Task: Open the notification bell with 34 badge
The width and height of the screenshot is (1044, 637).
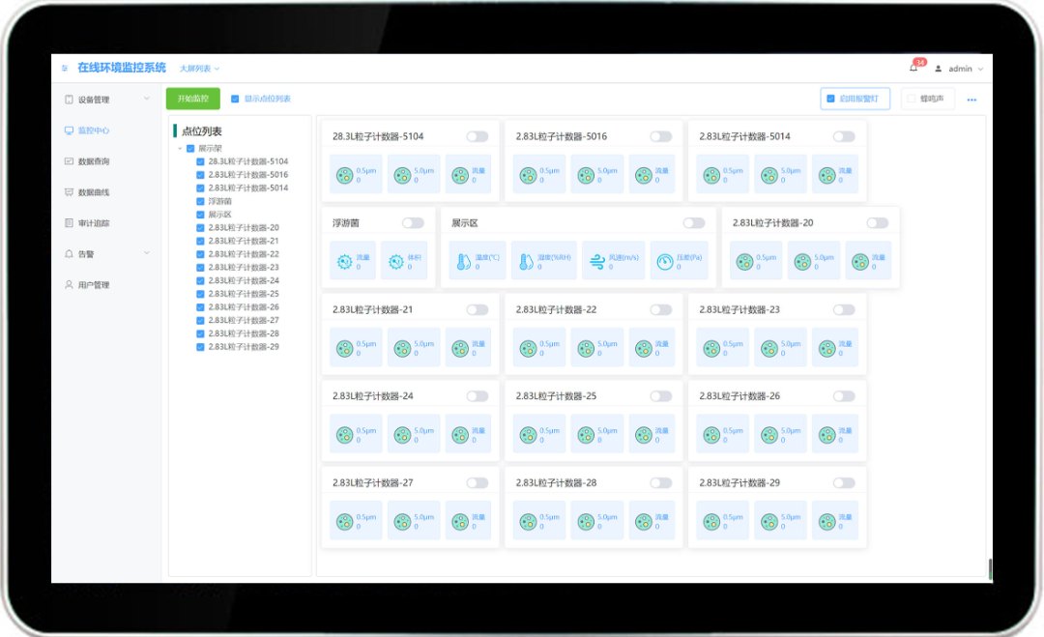Action: point(913,68)
